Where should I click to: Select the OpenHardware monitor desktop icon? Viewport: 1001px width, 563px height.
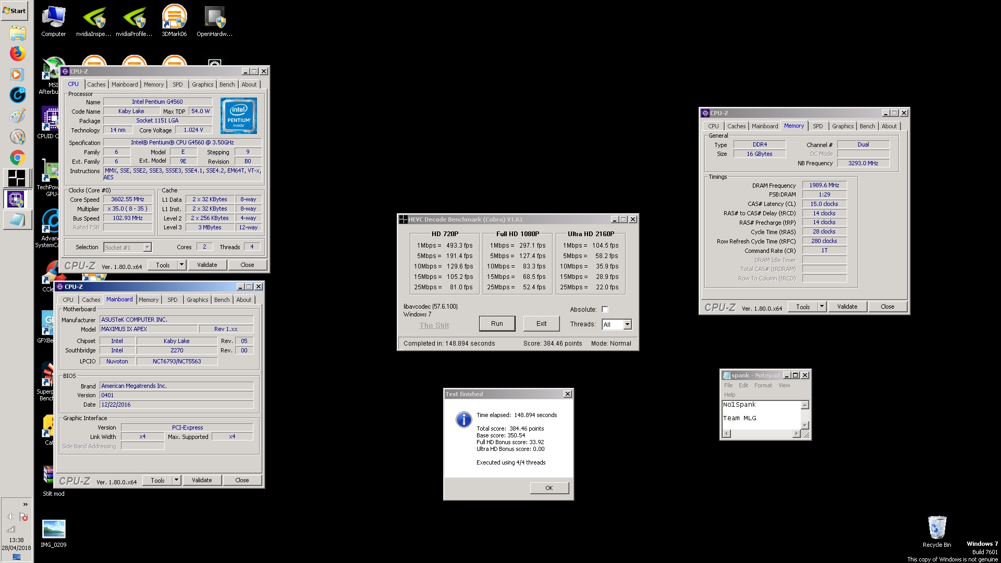tap(214, 22)
